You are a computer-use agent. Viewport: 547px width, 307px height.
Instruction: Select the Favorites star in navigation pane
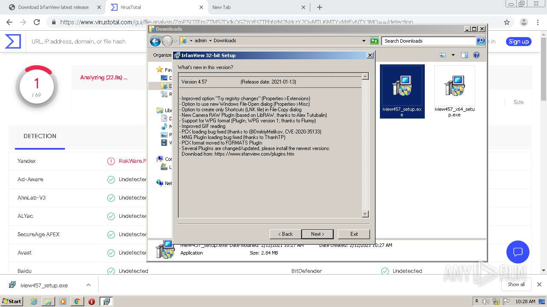159,70
